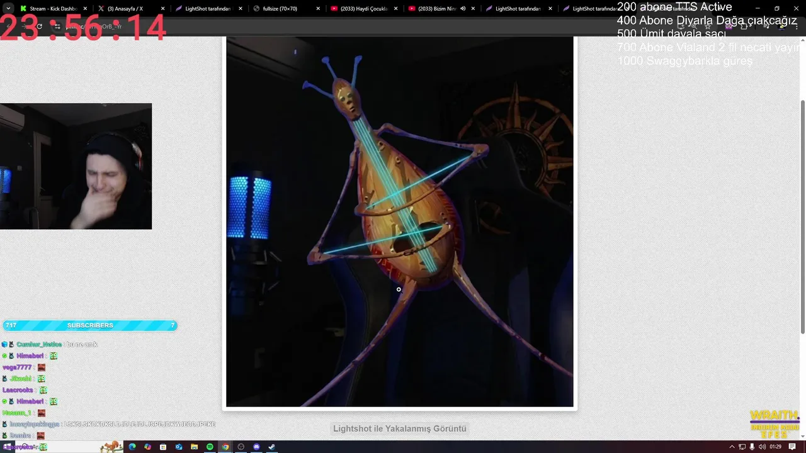806x453 pixels.
Task: Switch to the first LightShot tarafından tab
Action: click(x=208, y=9)
